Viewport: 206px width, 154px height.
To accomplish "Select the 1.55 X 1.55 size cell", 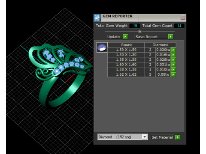I will point(126,59).
